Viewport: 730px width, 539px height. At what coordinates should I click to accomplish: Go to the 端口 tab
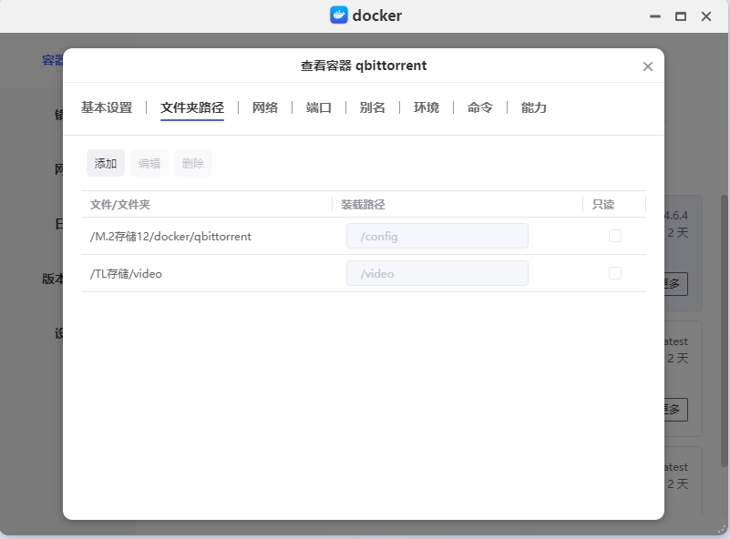[319, 107]
